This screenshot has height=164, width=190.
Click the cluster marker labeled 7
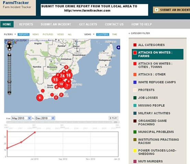67,85
